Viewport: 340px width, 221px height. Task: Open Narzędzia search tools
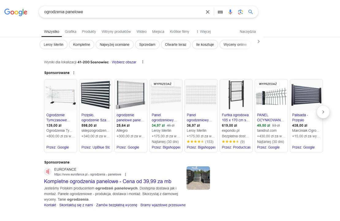(247, 32)
